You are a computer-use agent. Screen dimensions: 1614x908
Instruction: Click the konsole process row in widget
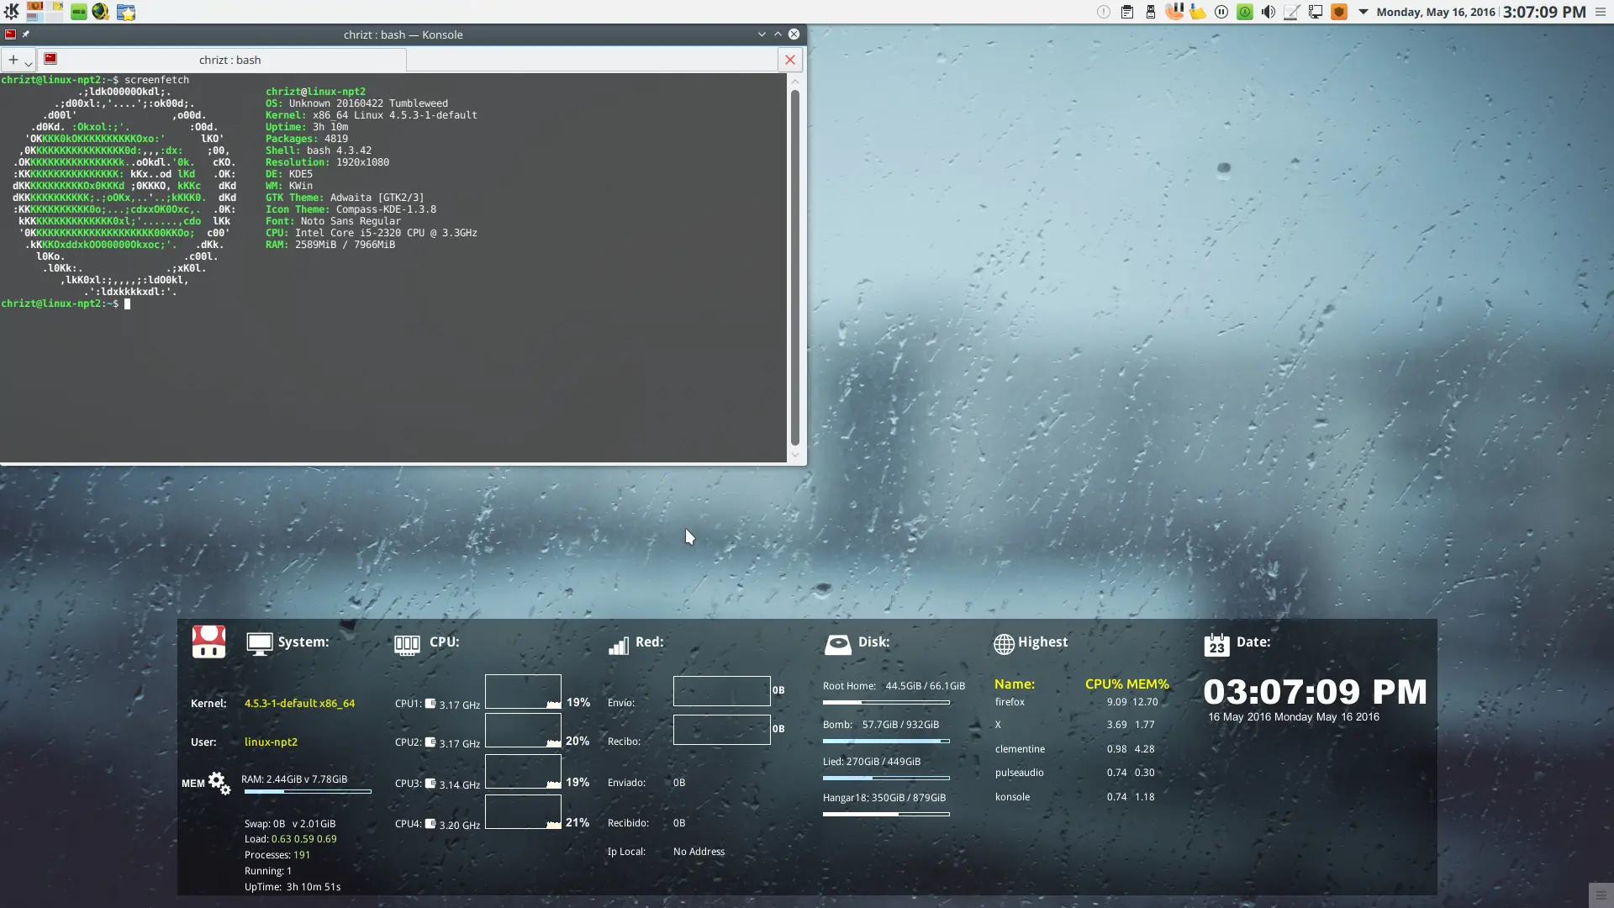click(1076, 796)
